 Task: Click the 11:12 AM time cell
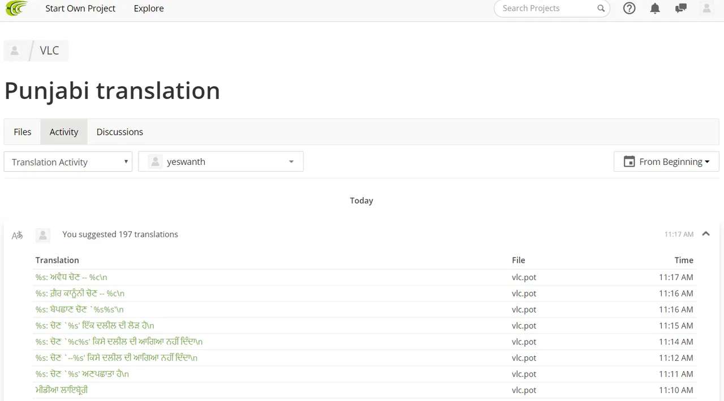point(676,358)
